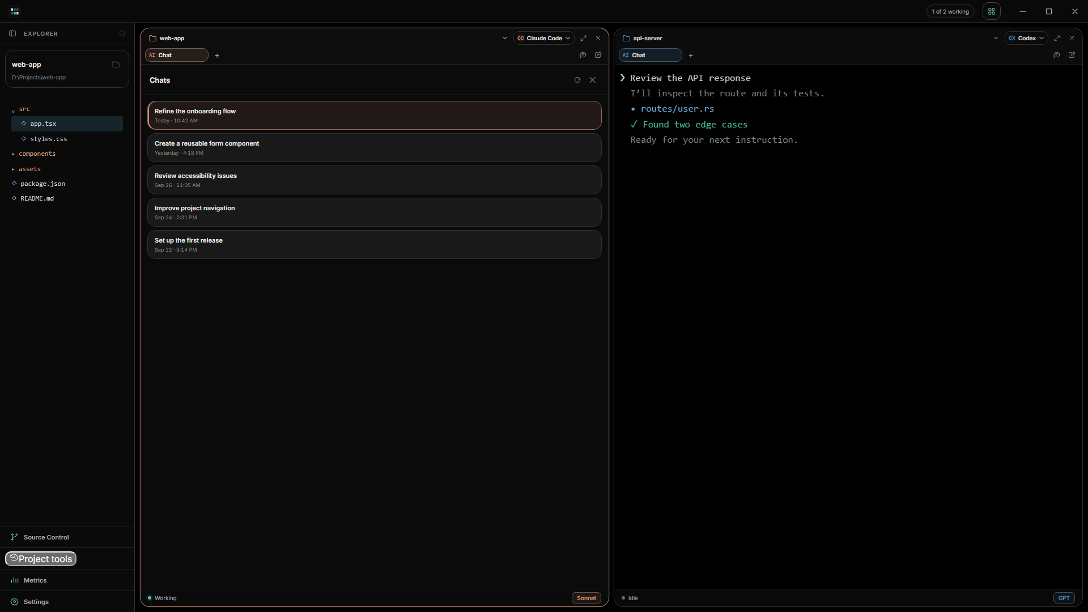The width and height of the screenshot is (1088, 612).
Task: Open chat history in api-server pane
Action: click(x=1056, y=55)
